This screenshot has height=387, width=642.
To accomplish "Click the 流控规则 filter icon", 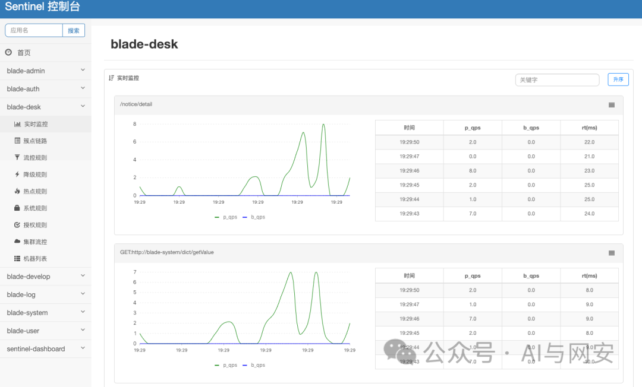I will (x=17, y=157).
